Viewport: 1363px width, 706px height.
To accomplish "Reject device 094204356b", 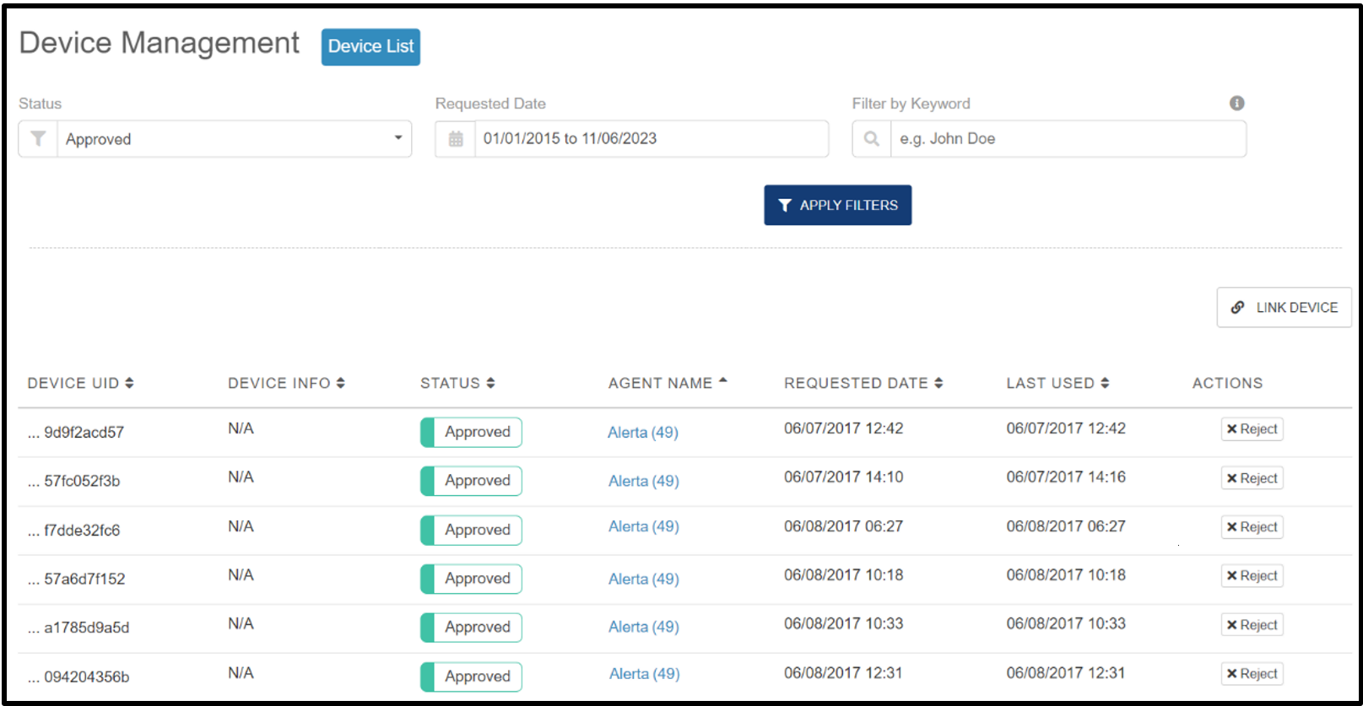I will (1252, 673).
